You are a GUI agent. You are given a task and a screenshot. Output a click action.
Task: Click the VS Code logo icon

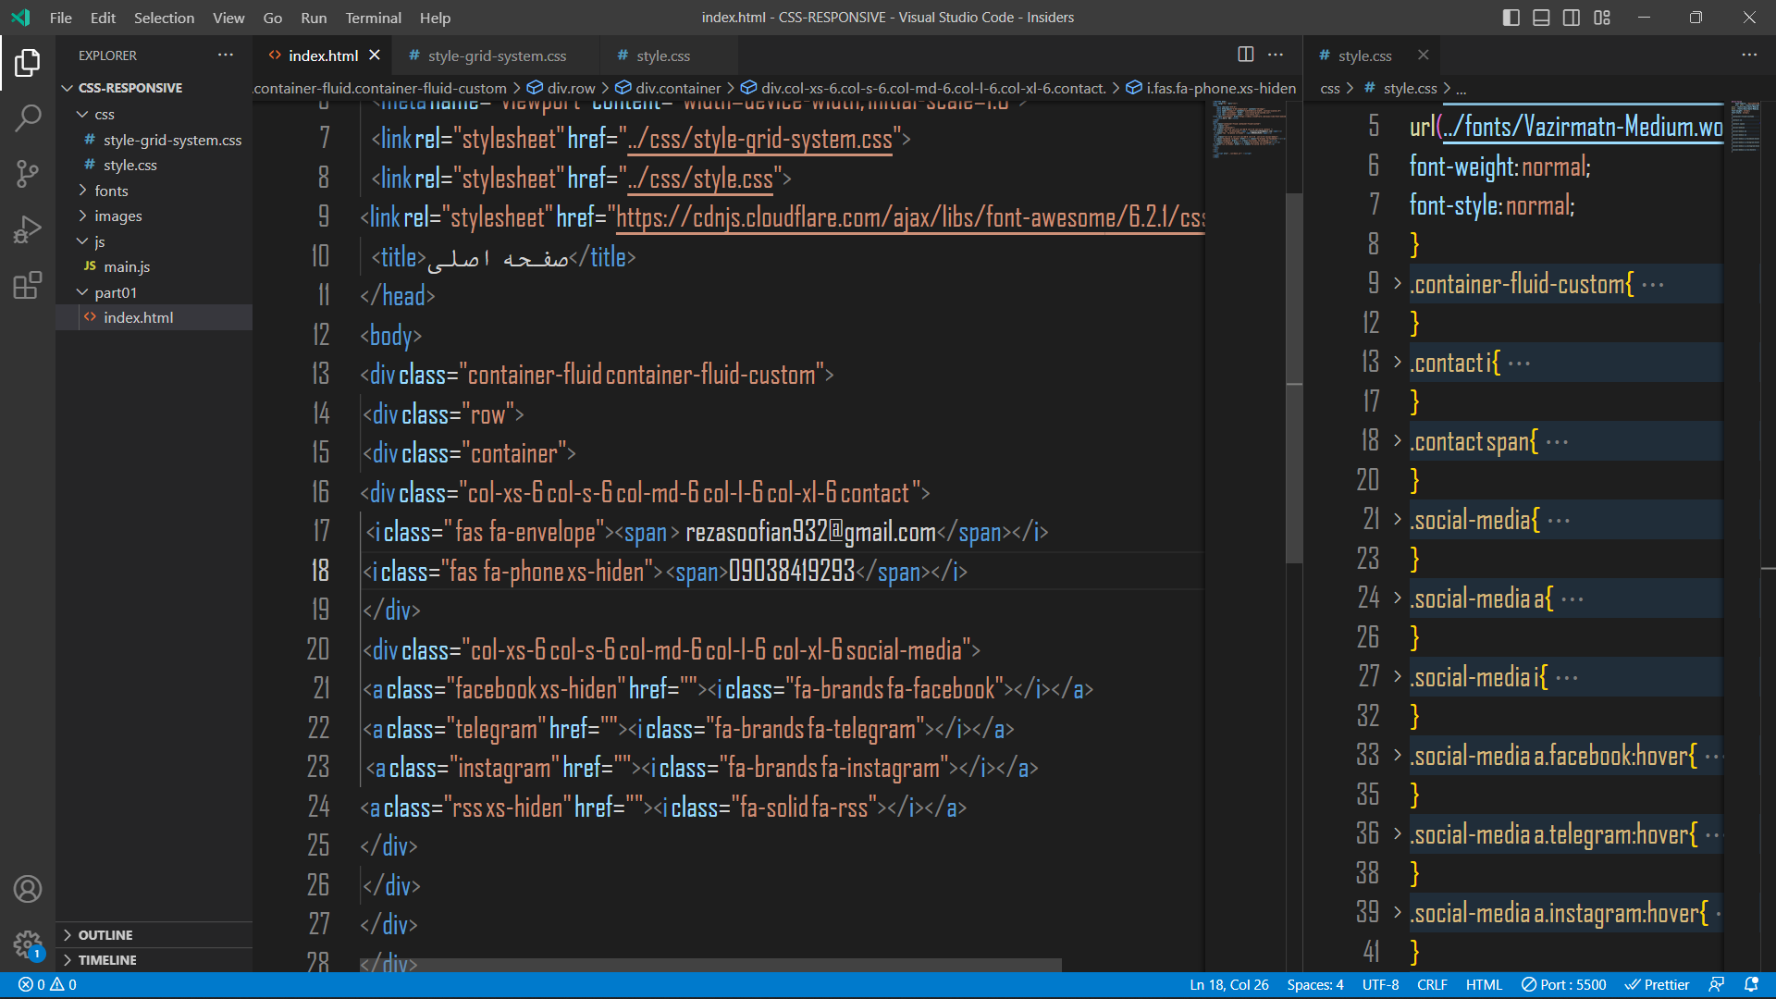20,18
